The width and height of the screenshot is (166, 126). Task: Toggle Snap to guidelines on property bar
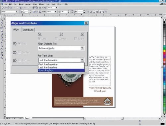click(x=91, y=12)
